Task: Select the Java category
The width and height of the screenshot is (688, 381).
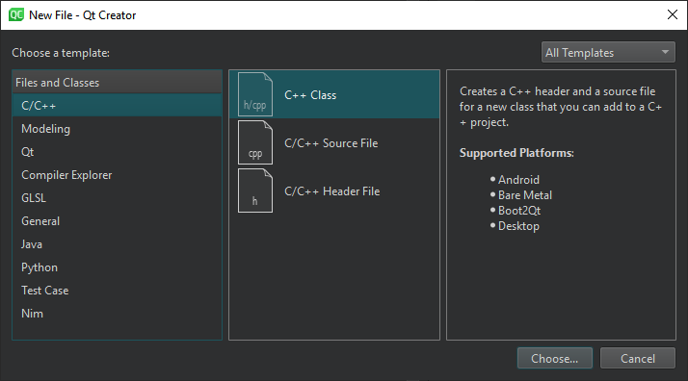Action: point(118,244)
